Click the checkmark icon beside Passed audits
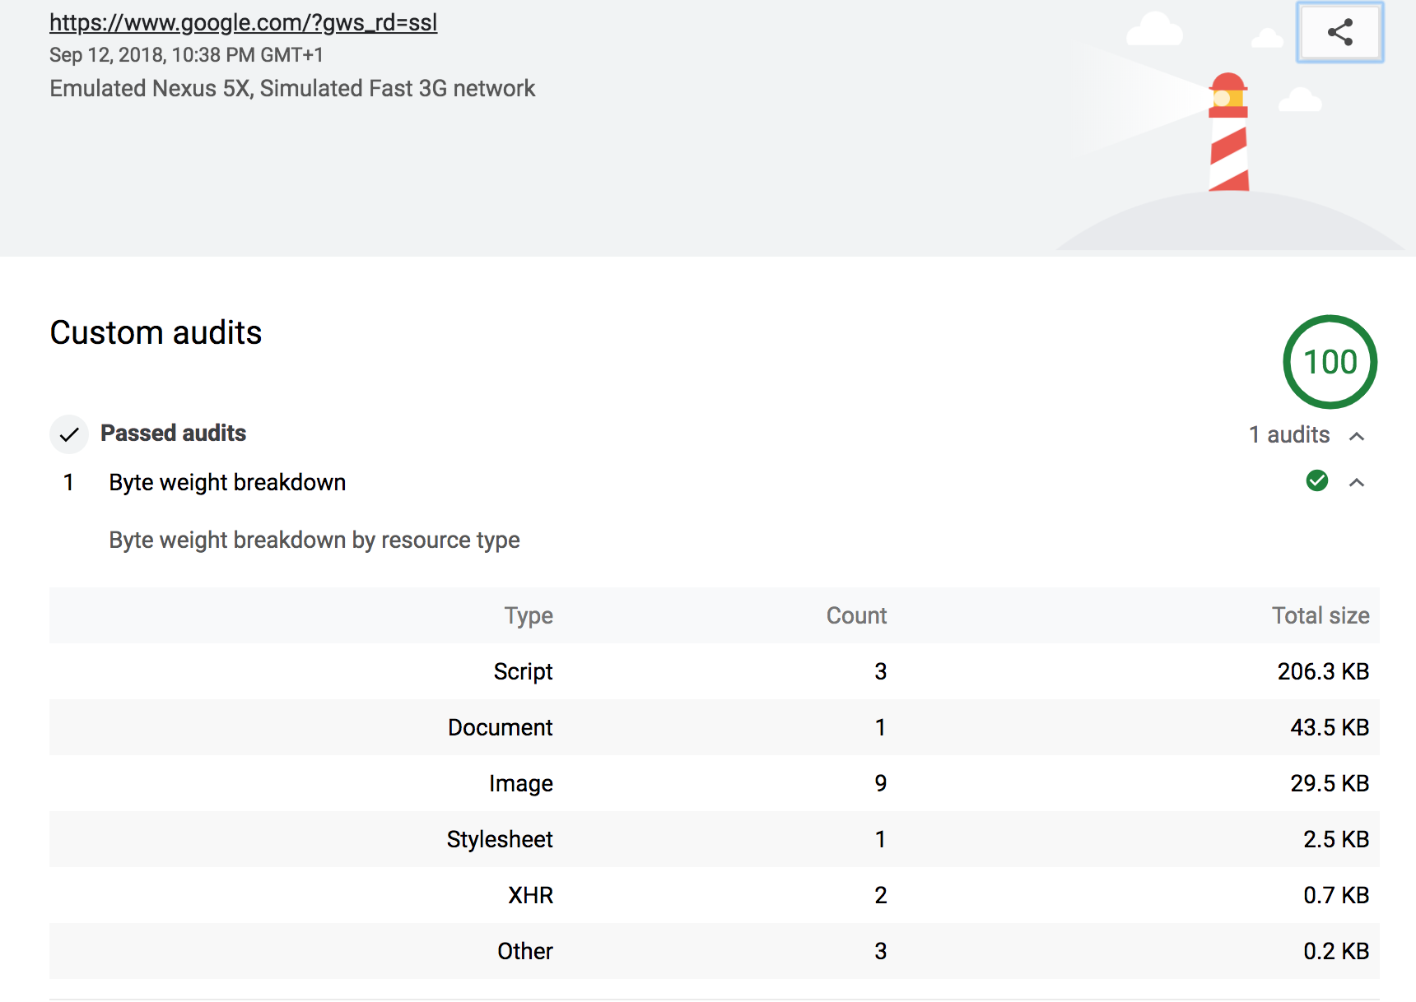 69,434
